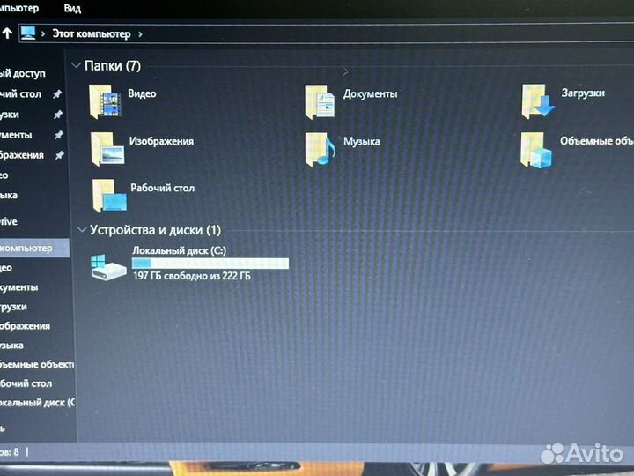The width and height of the screenshot is (634, 476).
Task: Open the Загрузки folder
Action: tap(536, 100)
